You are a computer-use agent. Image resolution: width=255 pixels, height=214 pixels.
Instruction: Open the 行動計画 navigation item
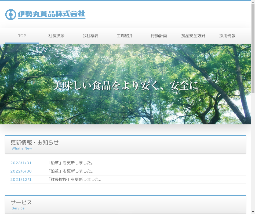[159, 36]
